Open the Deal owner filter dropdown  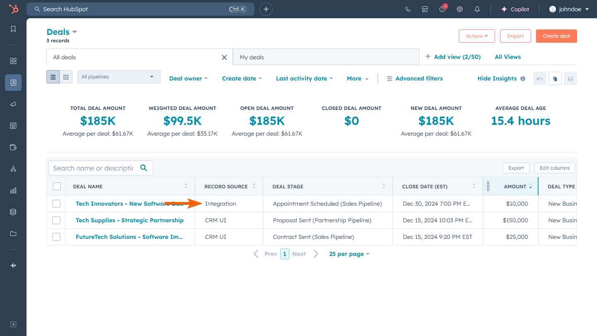tap(188, 78)
